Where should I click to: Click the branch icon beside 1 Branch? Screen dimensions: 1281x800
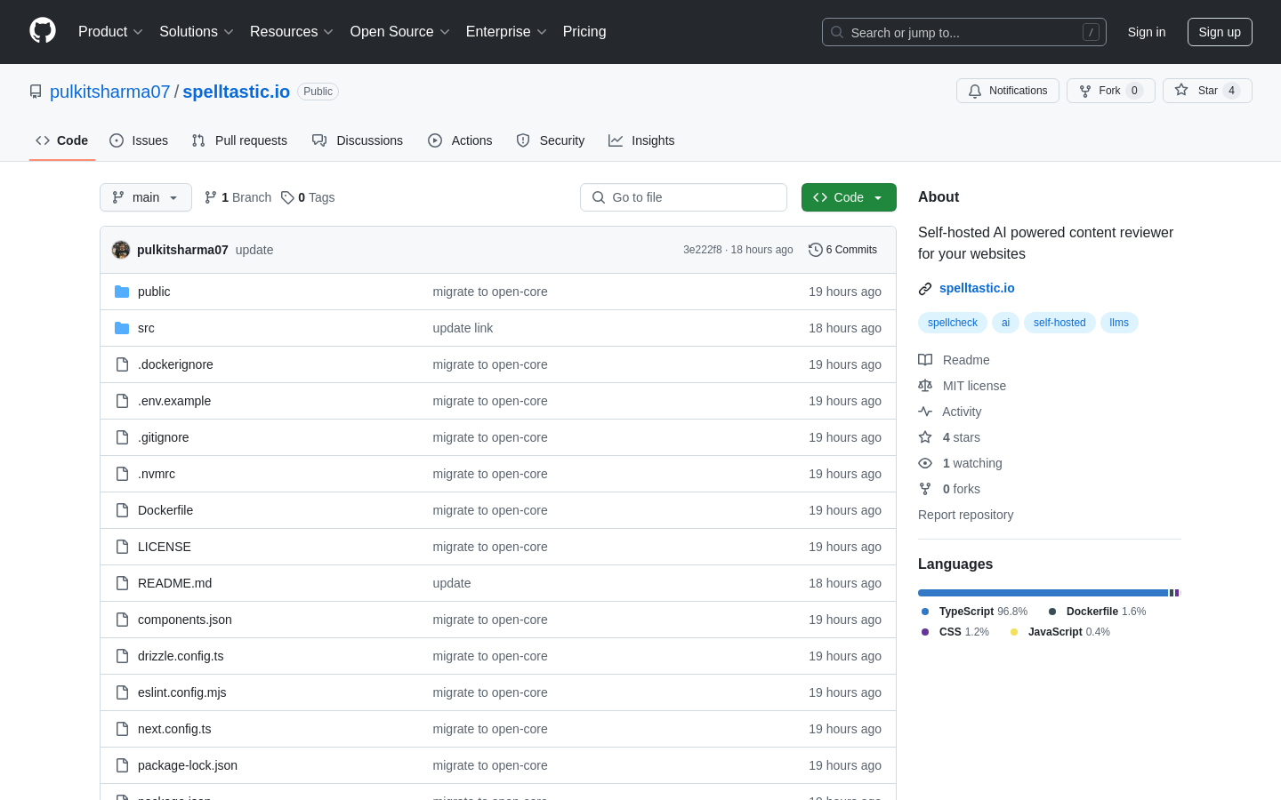[211, 197]
